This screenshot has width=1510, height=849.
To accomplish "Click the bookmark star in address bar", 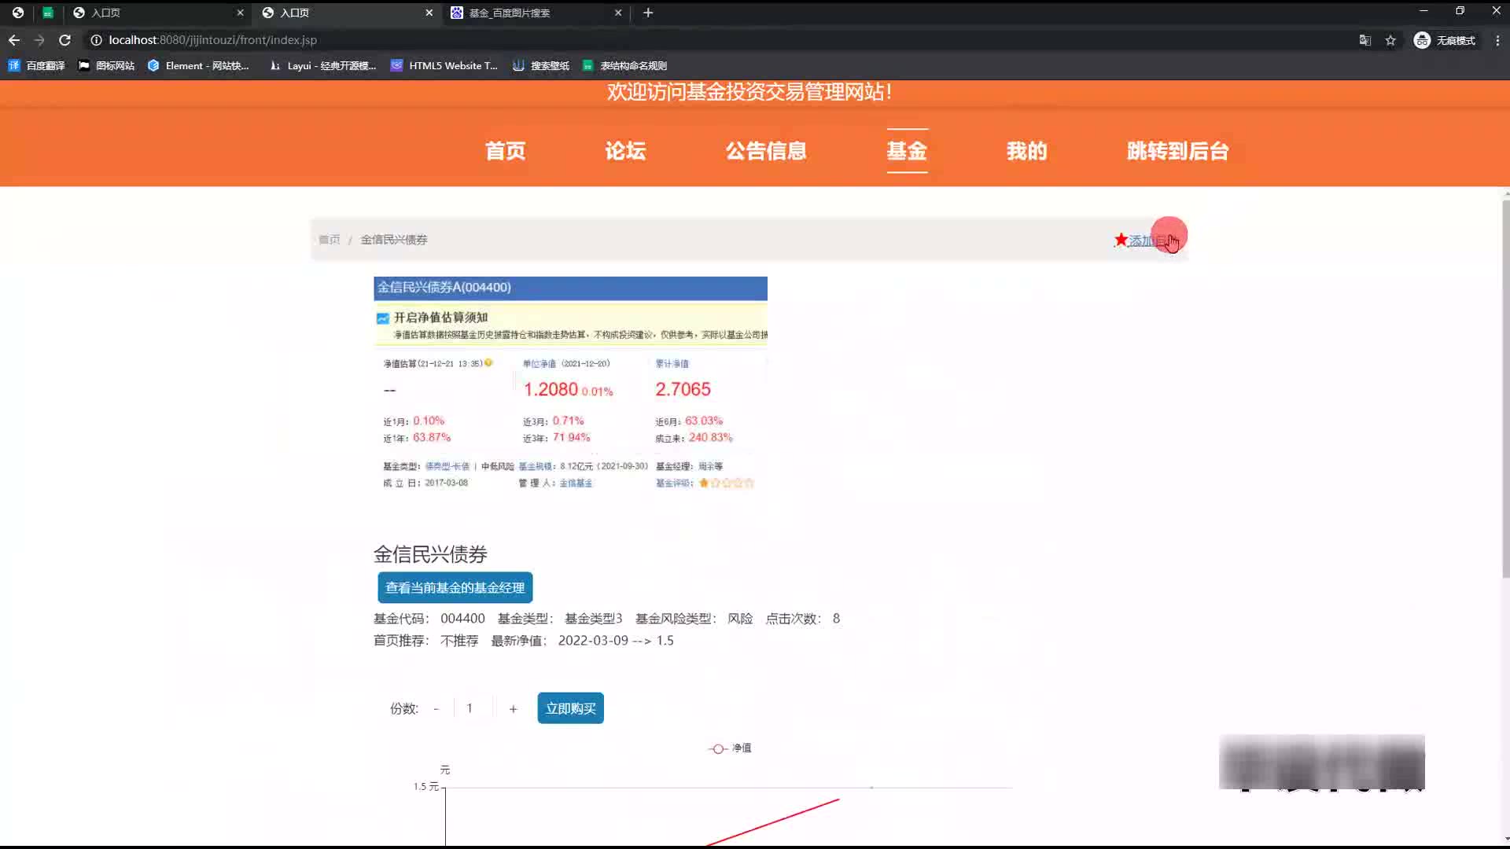I will pos(1390,40).
